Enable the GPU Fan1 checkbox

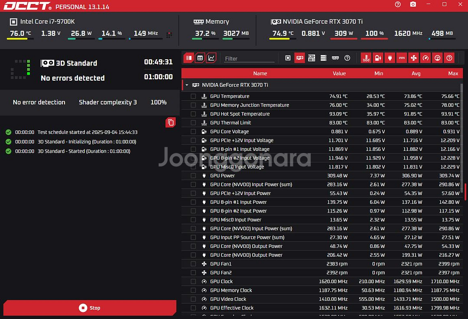193,264
